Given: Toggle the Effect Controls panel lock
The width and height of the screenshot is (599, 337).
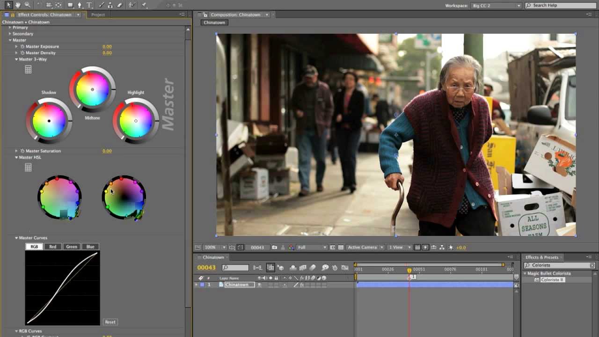Looking at the screenshot, I should coord(13,15).
